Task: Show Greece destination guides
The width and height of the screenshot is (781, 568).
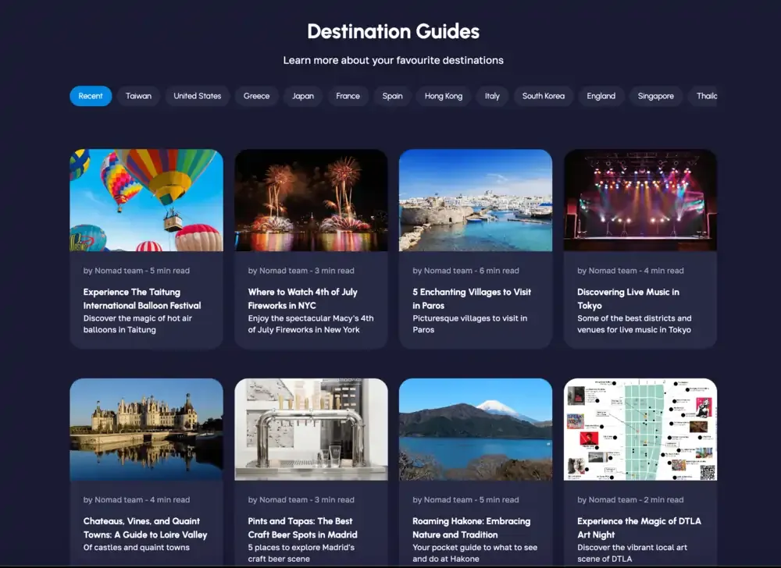Action: pyautogui.click(x=256, y=96)
